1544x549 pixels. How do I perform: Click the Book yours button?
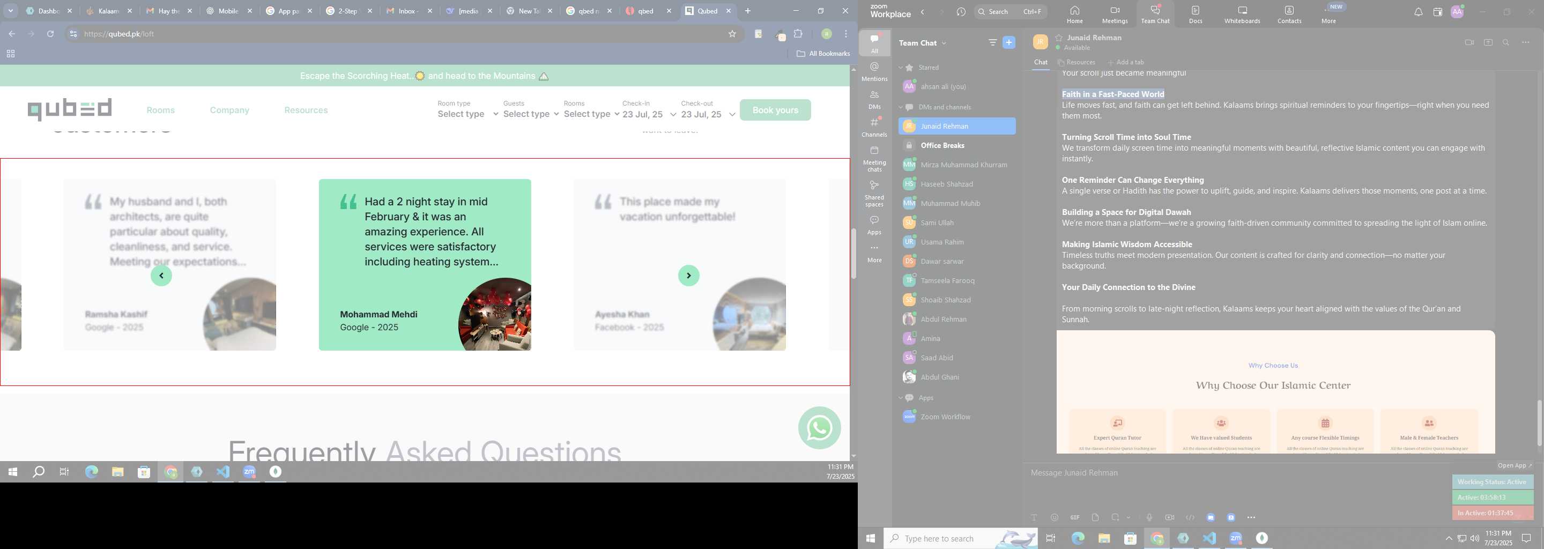pos(775,110)
